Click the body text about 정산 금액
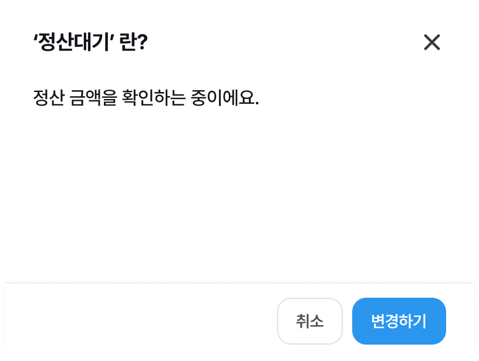The image size is (479, 361). [x=146, y=96]
